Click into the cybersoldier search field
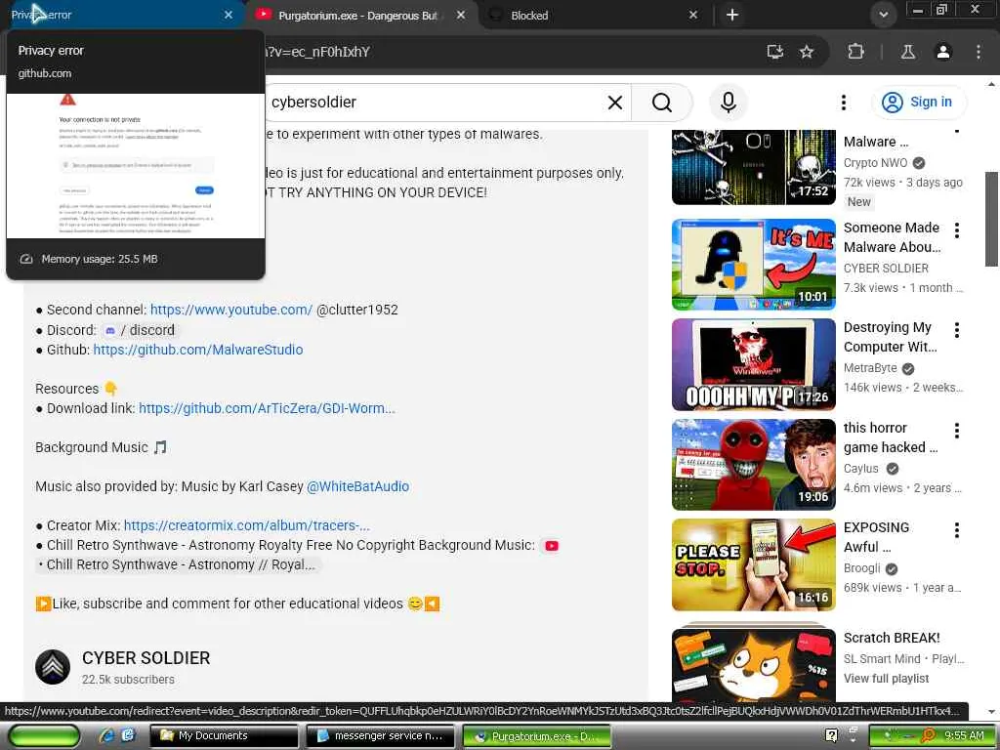Viewport: 1000px width, 750px height. [434, 102]
